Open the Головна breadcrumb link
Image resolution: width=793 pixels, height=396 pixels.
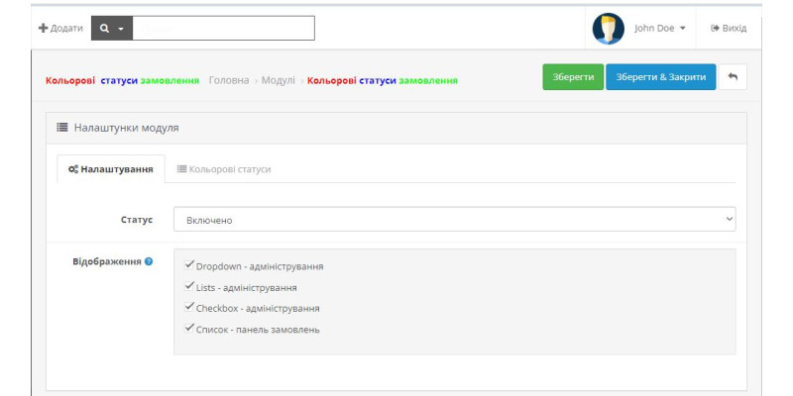(x=229, y=80)
